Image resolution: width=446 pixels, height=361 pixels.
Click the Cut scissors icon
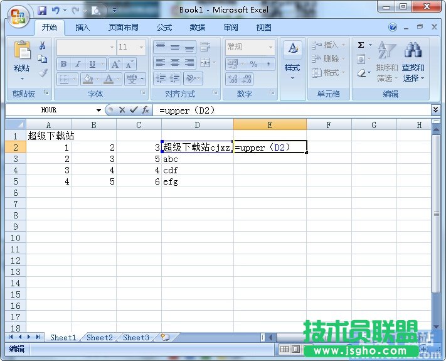pos(43,45)
